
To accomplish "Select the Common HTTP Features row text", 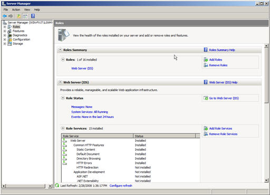I will pos(89,145).
